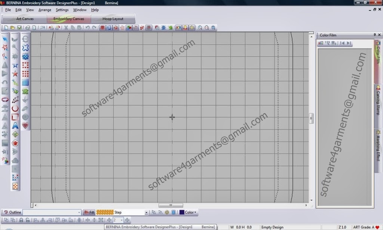Screen dimensions: 383x230
Task: Click the Print icon in toolbar
Action: coord(28,28)
